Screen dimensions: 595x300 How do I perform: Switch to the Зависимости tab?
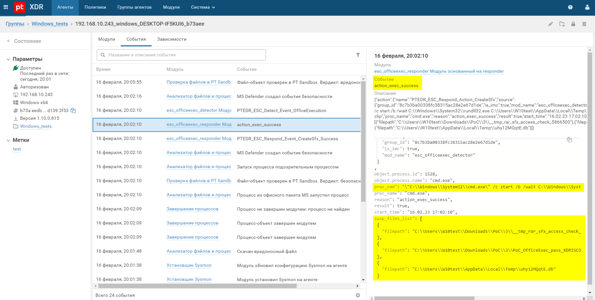[x=172, y=39]
